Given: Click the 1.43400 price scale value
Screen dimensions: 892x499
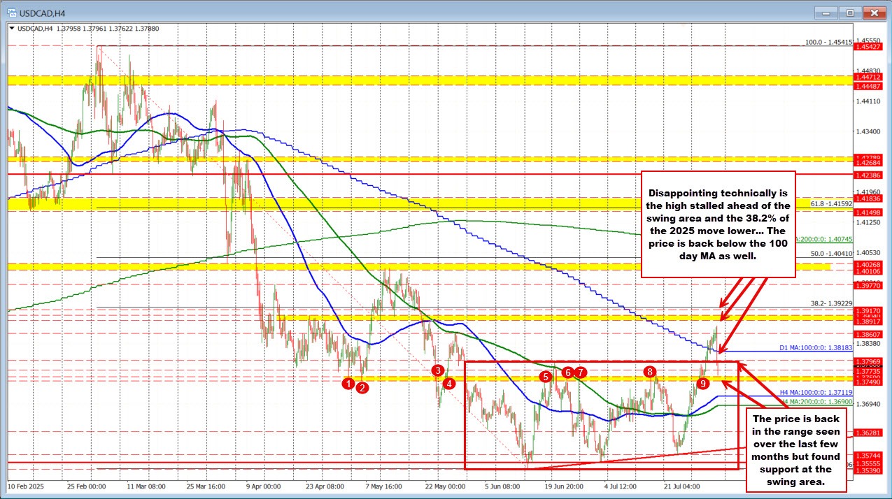Looking at the screenshot, I should (x=870, y=131).
